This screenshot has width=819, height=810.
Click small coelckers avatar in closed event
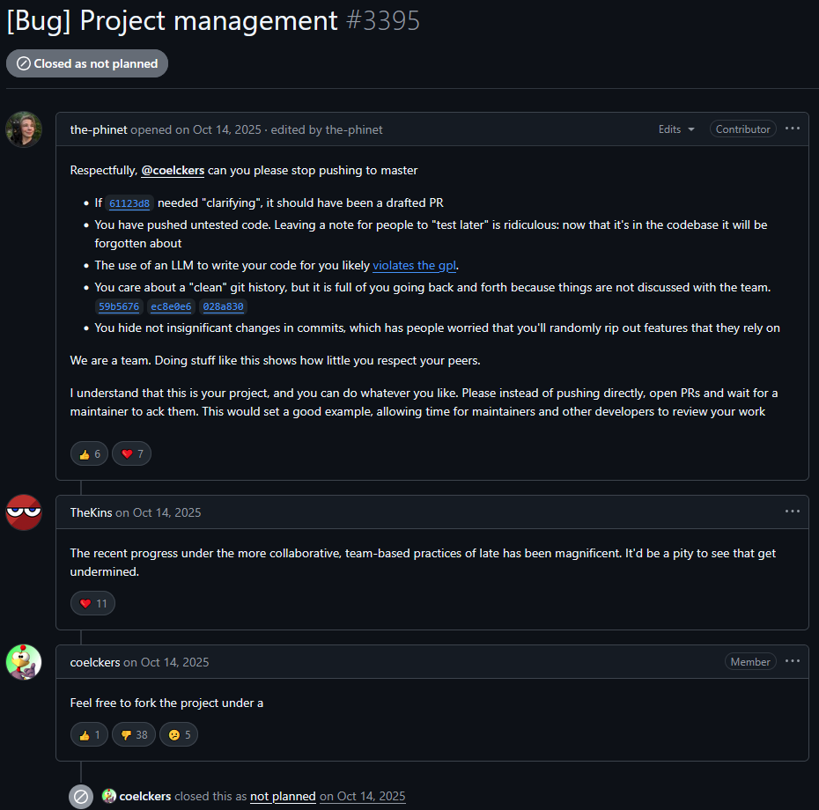(x=109, y=796)
